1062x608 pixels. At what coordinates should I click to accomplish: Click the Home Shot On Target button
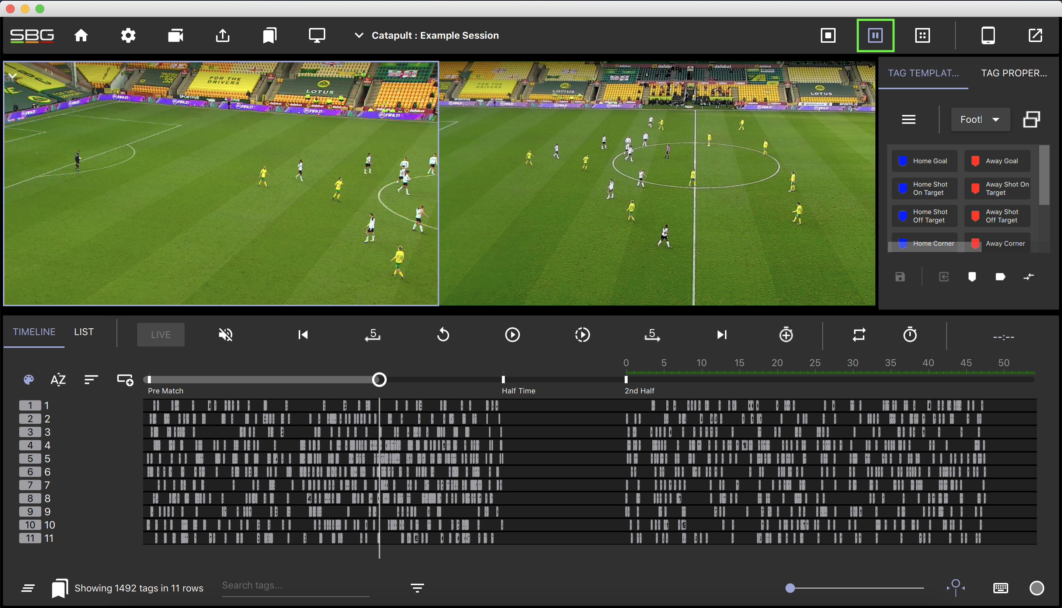(924, 189)
